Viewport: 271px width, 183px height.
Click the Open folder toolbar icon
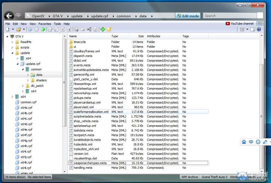tap(19, 29)
